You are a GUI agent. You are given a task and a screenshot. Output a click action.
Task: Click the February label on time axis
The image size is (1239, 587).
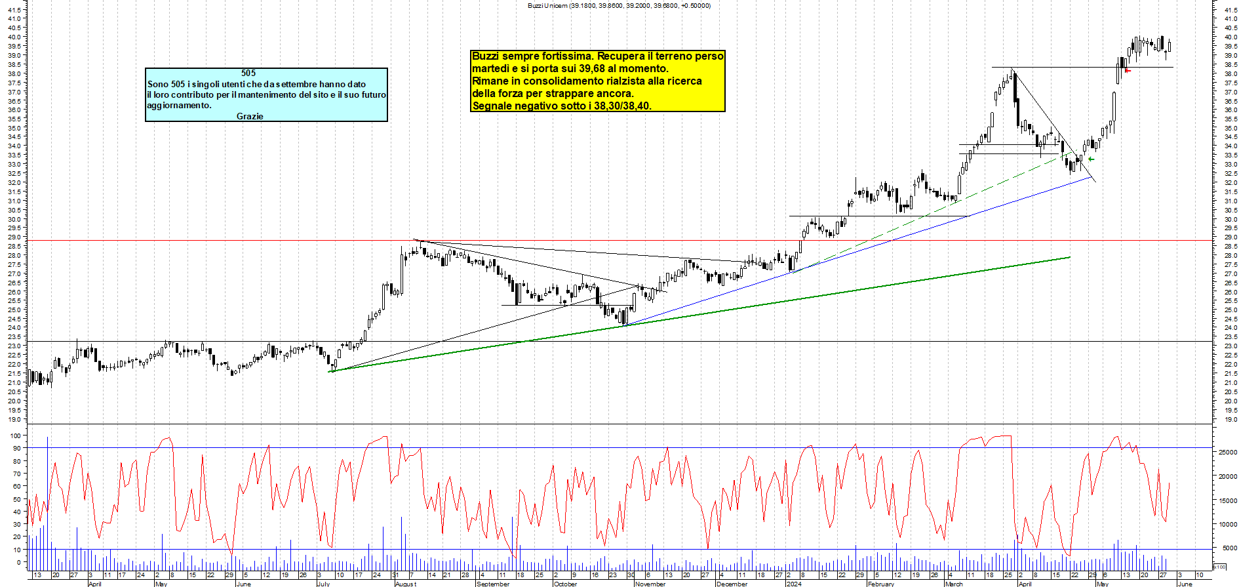(x=881, y=584)
